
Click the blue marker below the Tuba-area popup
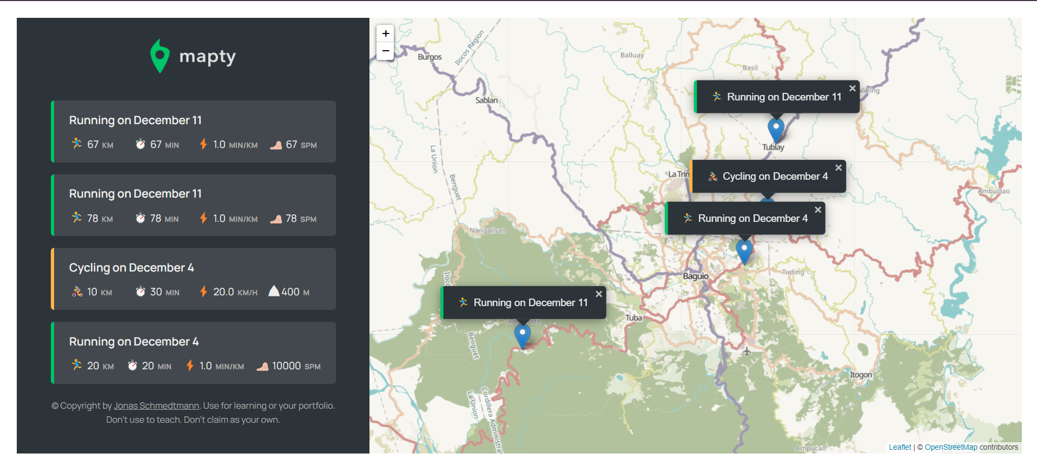pyautogui.click(x=522, y=336)
